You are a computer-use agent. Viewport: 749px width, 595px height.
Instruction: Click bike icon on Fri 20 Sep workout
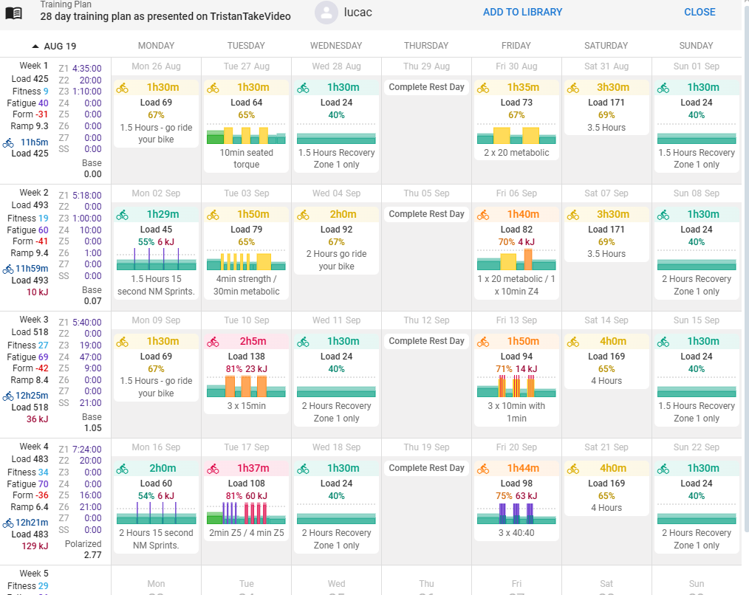coord(483,469)
